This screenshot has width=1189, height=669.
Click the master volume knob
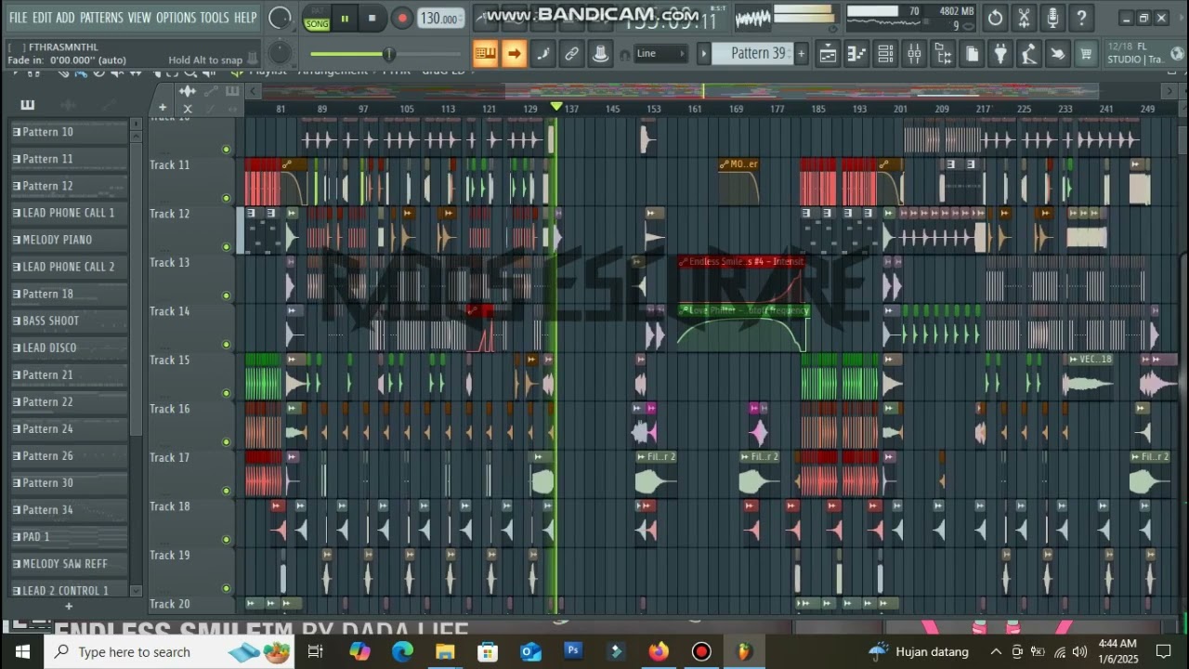pyautogui.click(x=279, y=18)
